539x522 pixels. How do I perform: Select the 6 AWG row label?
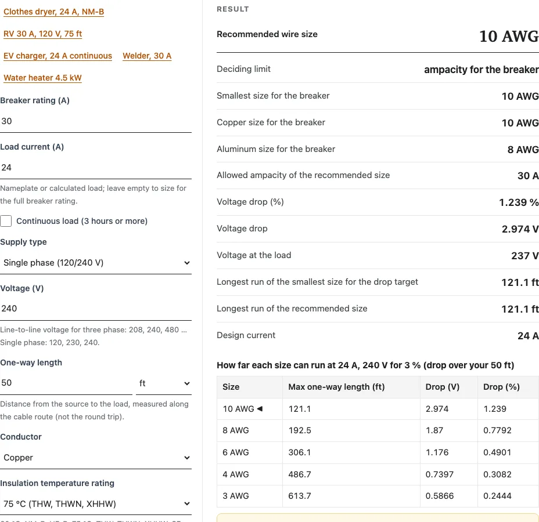[235, 452]
